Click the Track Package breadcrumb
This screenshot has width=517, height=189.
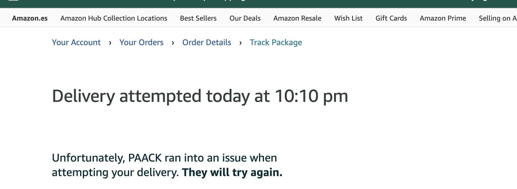click(276, 42)
